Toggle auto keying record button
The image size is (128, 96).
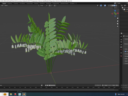(42, 85)
